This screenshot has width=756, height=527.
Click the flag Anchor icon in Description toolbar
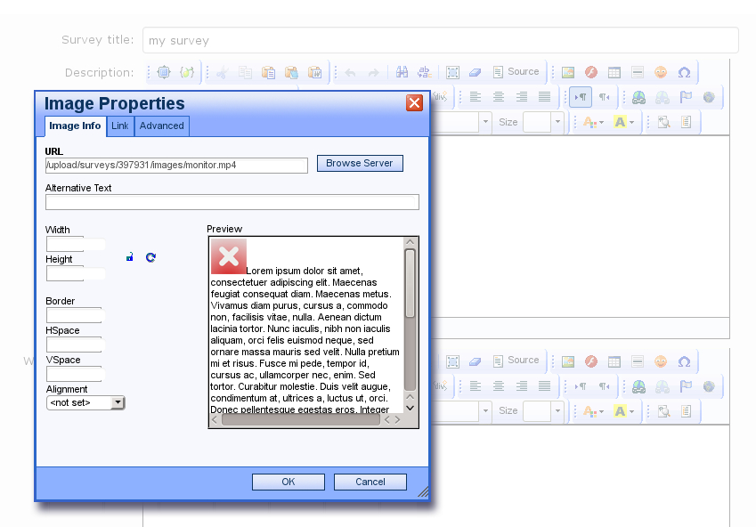point(686,98)
